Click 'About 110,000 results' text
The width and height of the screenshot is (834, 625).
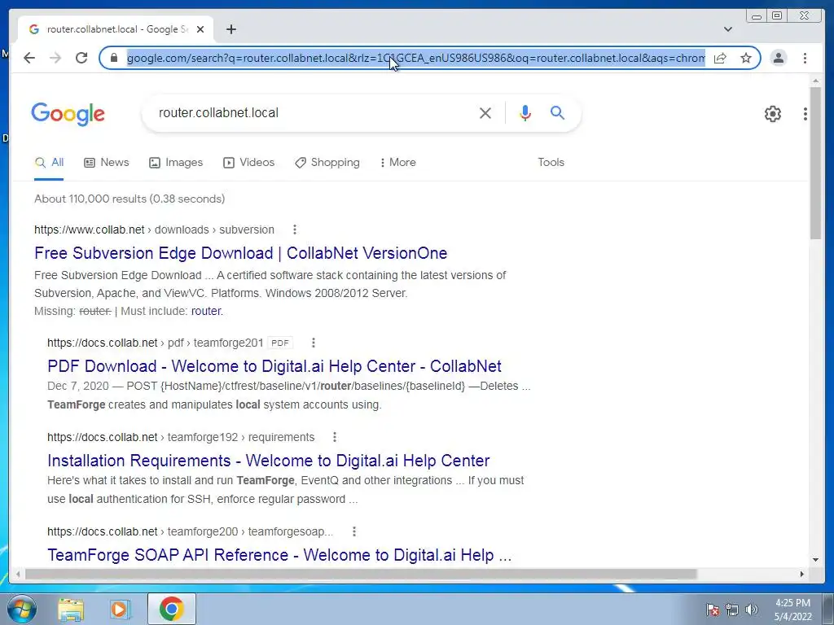point(90,199)
